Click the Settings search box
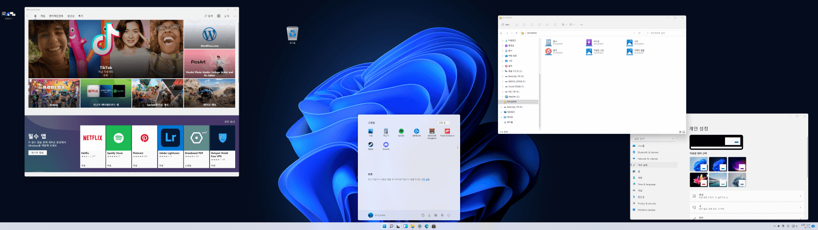The height and width of the screenshot is (230, 818). pos(654,139)
